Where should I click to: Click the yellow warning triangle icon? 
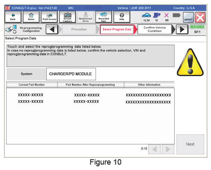(x=190, y=62)
